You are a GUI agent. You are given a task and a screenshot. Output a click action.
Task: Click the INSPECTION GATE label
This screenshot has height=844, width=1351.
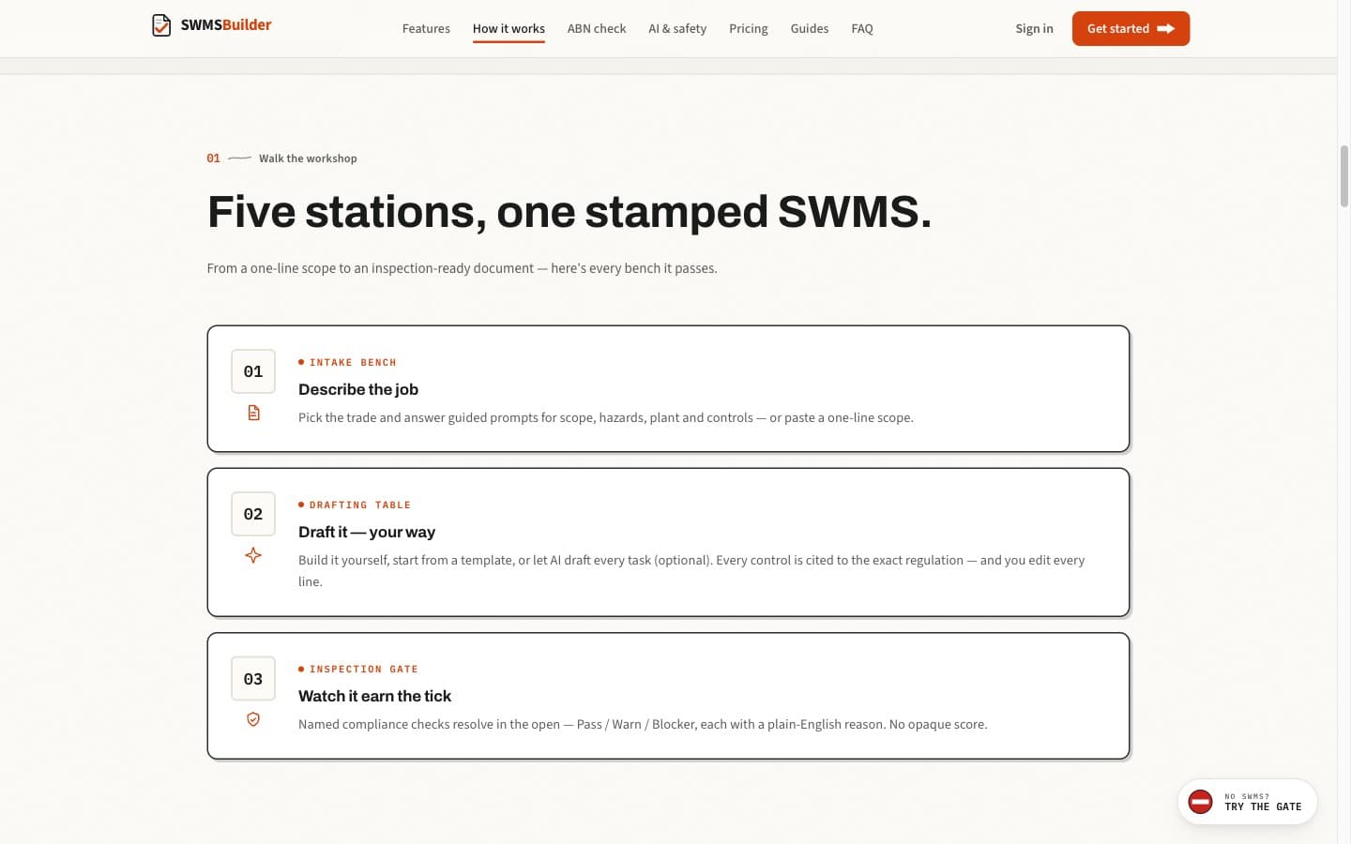point(364,669)
